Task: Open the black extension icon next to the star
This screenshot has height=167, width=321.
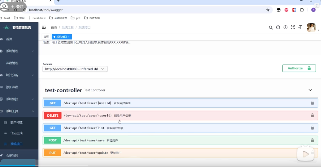Action: click(279, 10)
